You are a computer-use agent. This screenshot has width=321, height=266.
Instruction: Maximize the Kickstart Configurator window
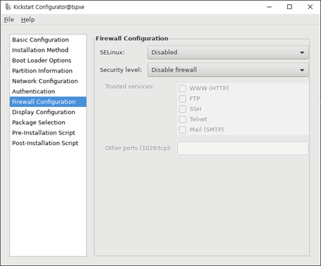[x=289, y=7]
